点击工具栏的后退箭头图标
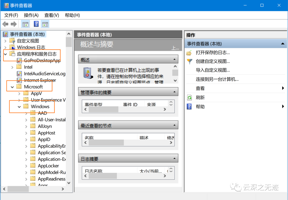 (x=5, y=24)
